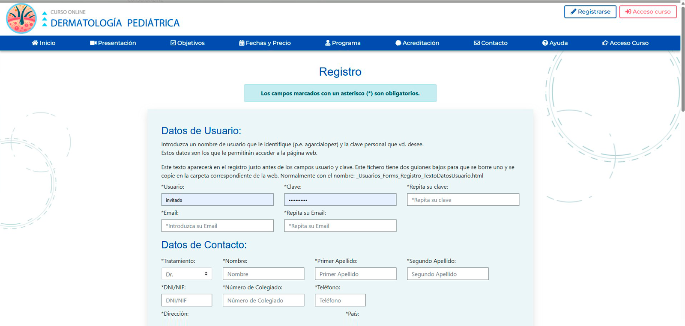This screenshot has width=685, height=326.
Task: Click the person icon beside Programa
Action: click(328, 43)
